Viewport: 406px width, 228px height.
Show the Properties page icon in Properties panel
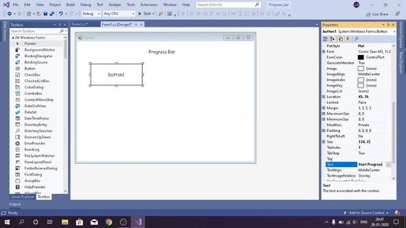(x=341, y=39)
